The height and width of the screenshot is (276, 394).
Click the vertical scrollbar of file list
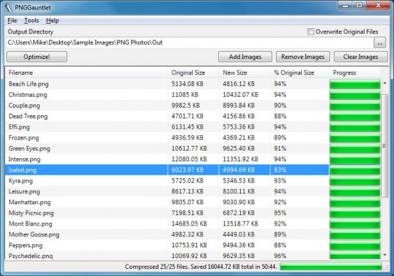[x=384, y=166]
